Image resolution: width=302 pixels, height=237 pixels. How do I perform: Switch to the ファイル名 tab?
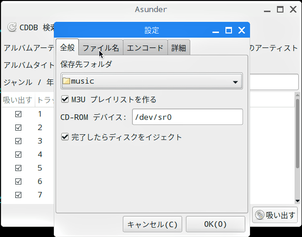coord(101,48)
